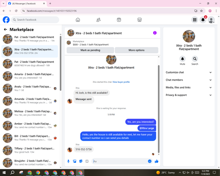Click the Messenger | Facebook browser tab
The width and height of the screenshot is (220, 176).
click(x=26, y=4)
